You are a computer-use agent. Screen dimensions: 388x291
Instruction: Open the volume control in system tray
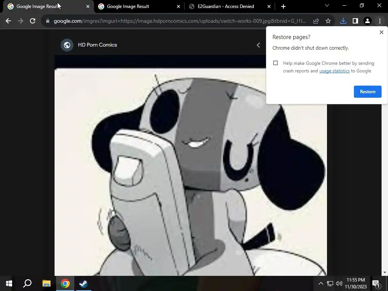click(339, 283)
